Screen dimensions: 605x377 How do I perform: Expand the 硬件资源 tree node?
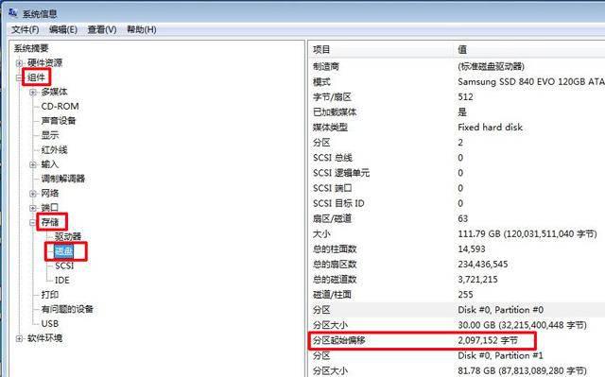tap(19, 62)
